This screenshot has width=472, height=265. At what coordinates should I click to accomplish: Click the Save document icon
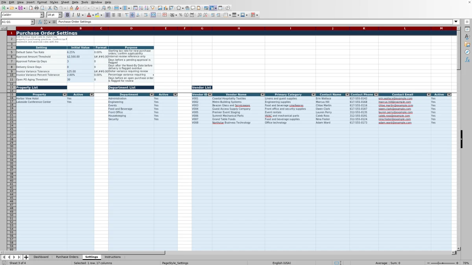coord(20,8)
